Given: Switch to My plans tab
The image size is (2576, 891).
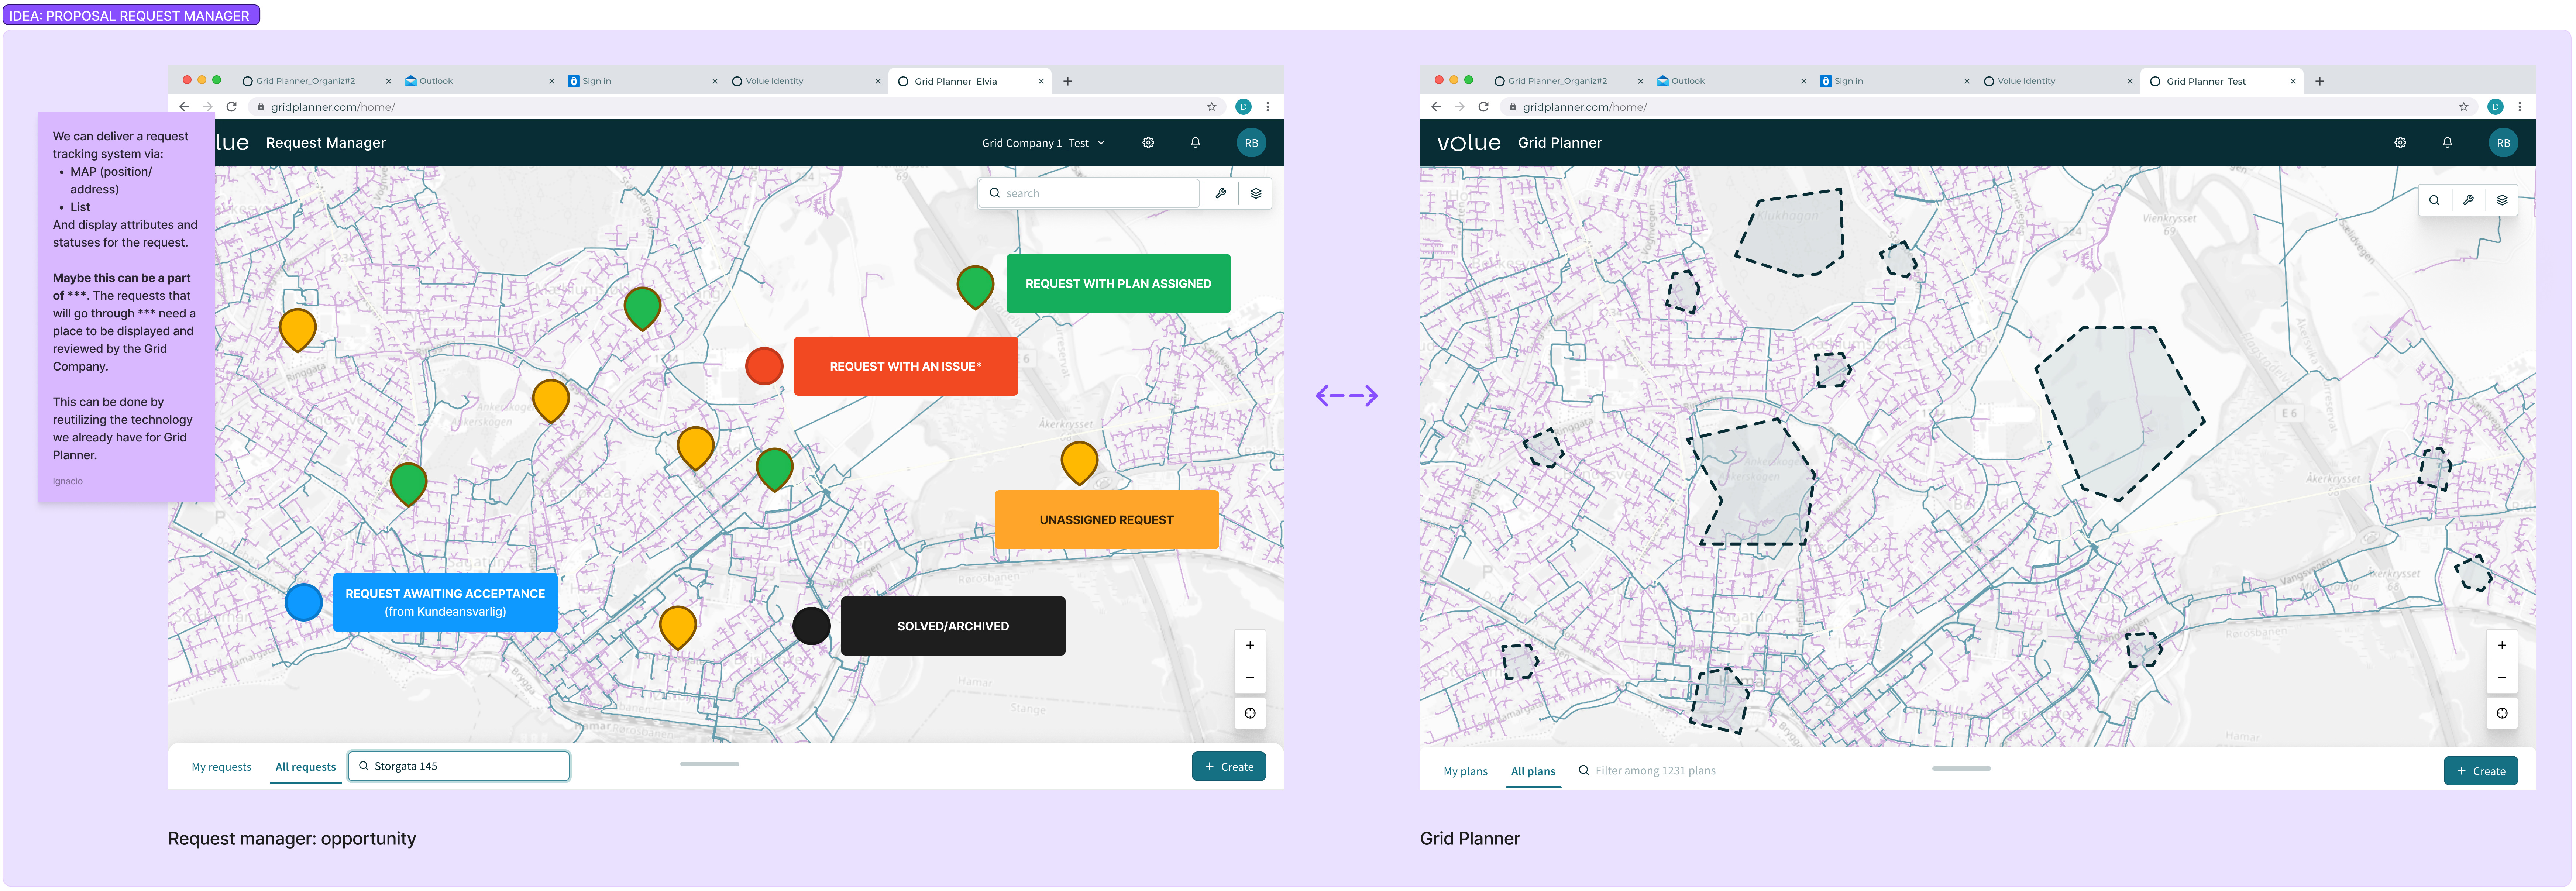Looking at the screenshot, I should coord(1465,771).
